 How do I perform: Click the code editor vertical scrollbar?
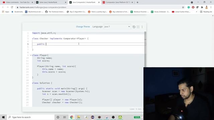point(145,49)
